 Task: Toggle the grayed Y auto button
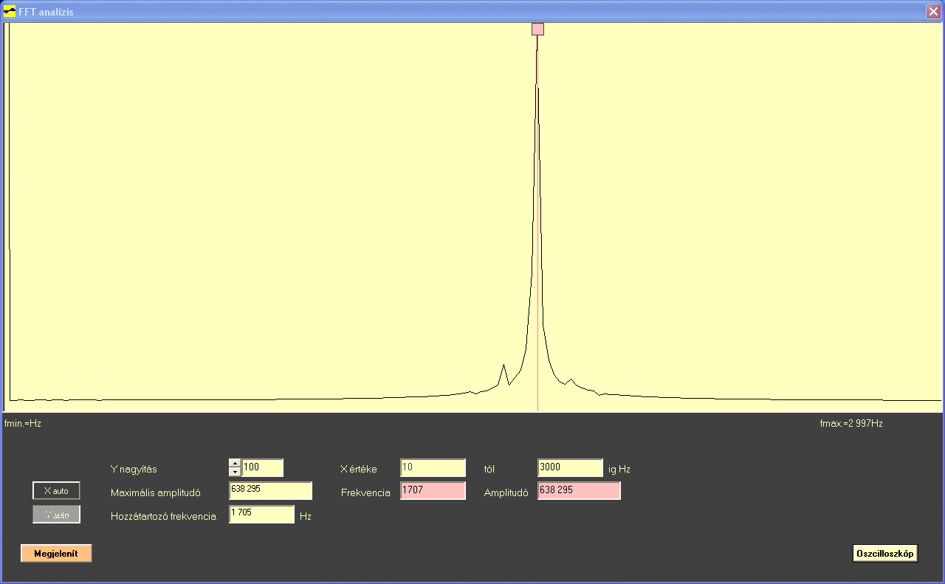pyautogui.click(x=56, y=515)
